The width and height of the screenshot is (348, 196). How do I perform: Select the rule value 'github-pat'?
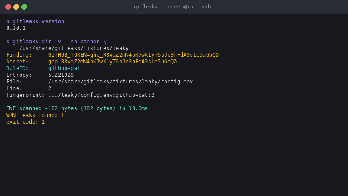(64, 68)
